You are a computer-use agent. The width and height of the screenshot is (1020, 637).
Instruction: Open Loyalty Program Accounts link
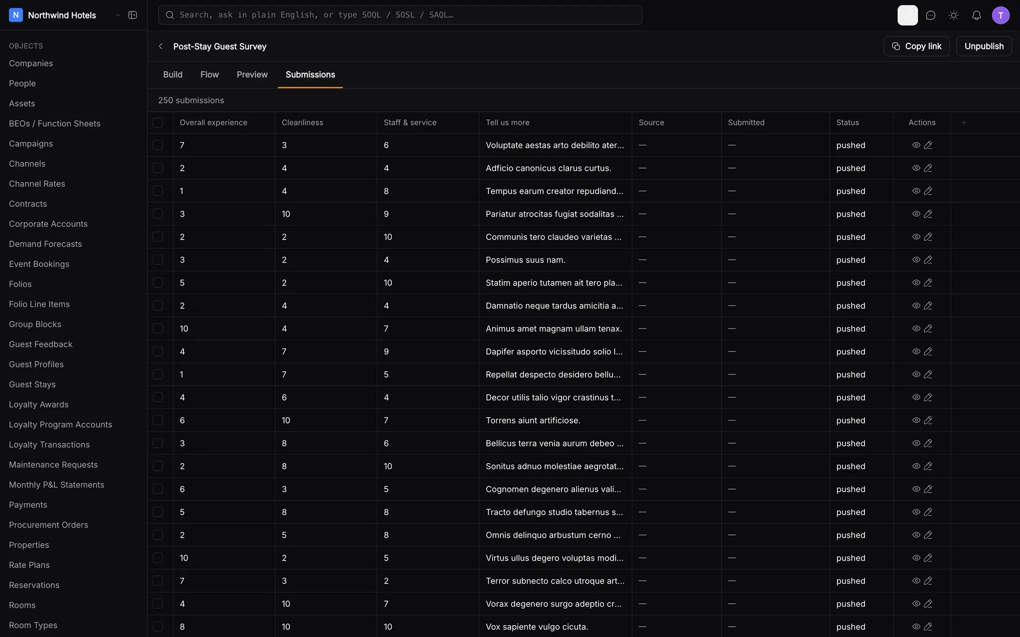60,424
